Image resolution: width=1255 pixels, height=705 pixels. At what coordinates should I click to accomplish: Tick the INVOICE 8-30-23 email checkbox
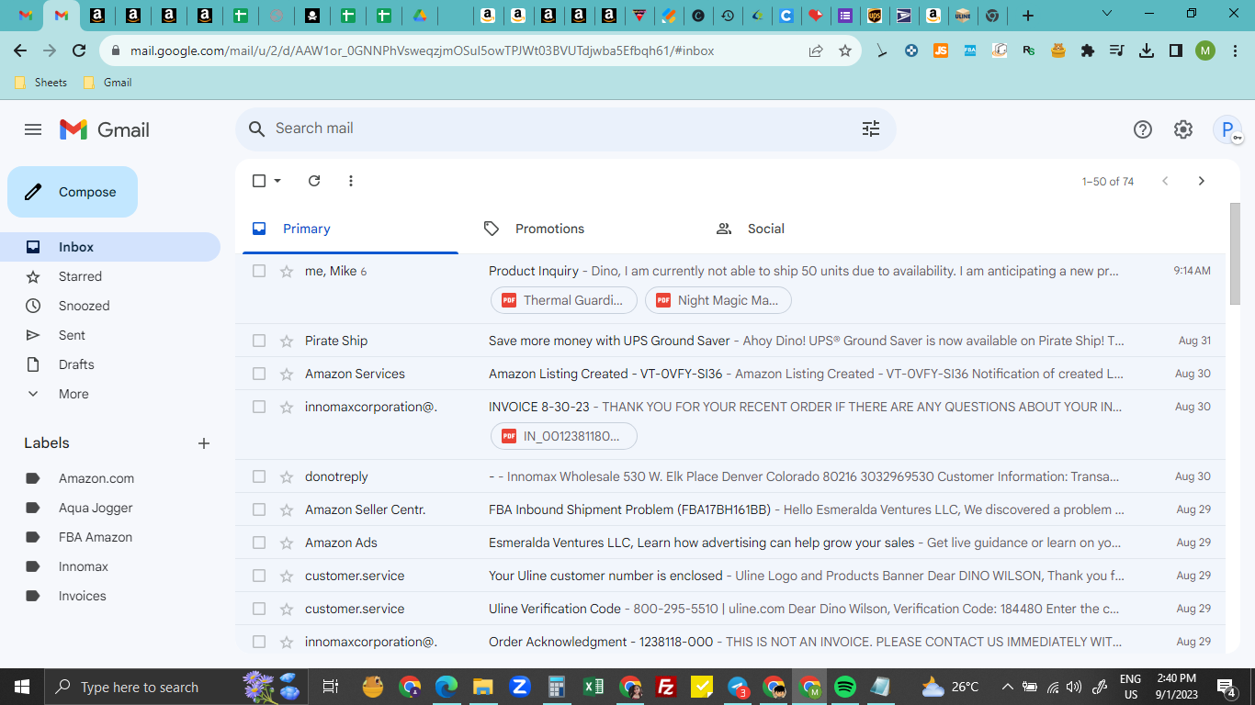click(259, 407)
